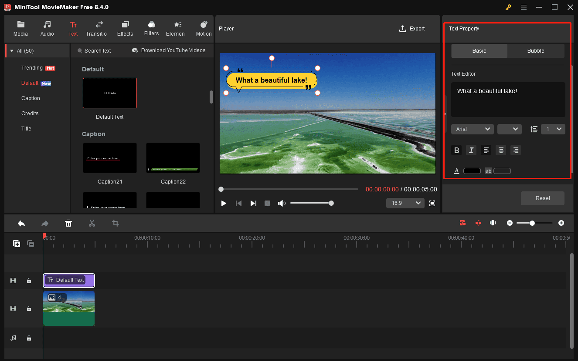
Task: Click the Reset button
Action: click(x=542, y=198)
